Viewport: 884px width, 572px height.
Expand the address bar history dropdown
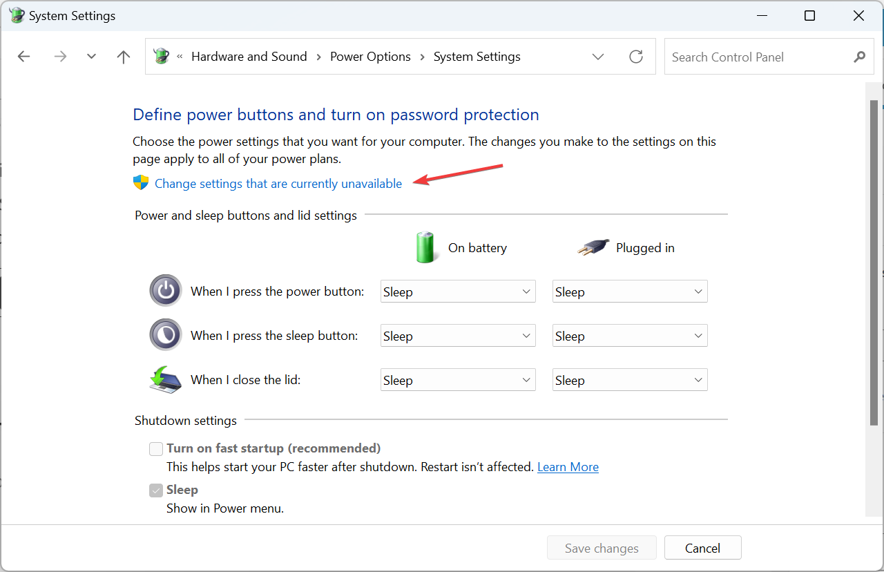point(598,57)
